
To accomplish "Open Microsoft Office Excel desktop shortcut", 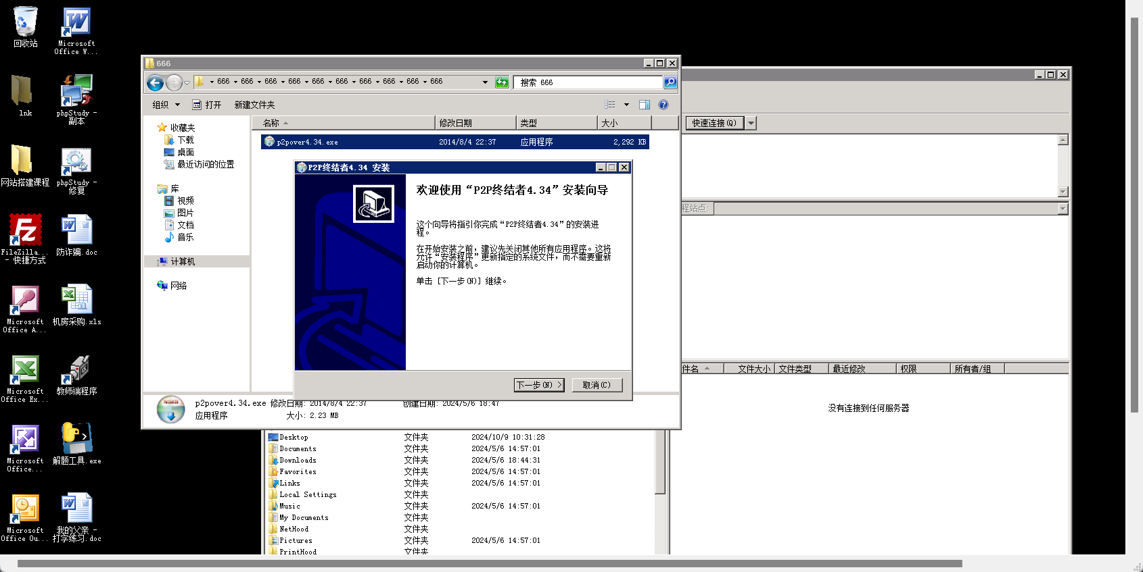I will point(25,378).
